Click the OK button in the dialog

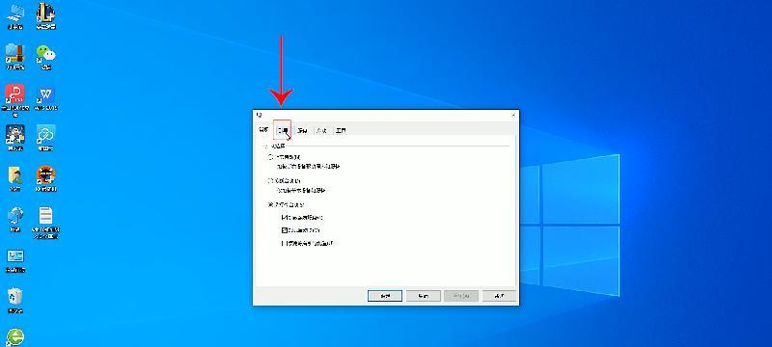tap(385, 296)
